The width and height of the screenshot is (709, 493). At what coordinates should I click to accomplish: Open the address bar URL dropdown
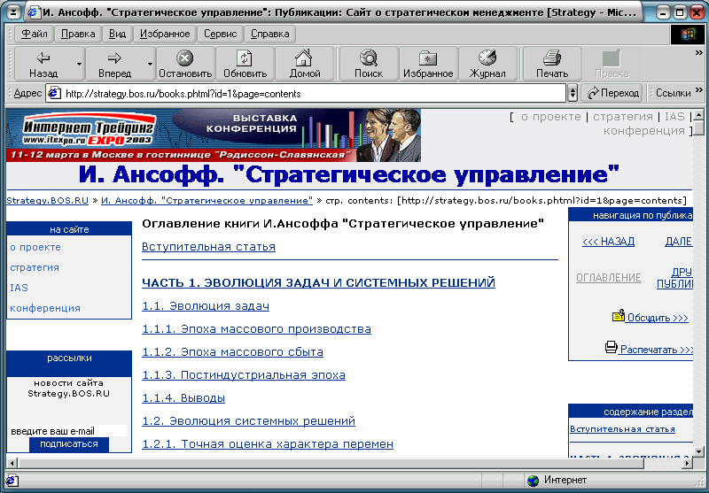573,93
